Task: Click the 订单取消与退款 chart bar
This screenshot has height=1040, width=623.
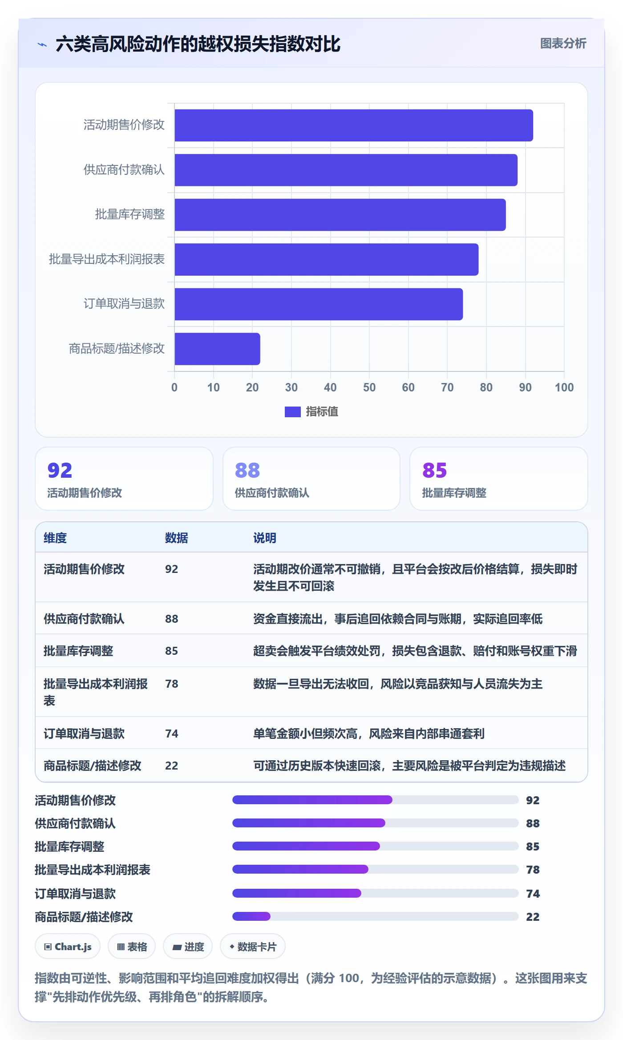Action: click(319, 304)
